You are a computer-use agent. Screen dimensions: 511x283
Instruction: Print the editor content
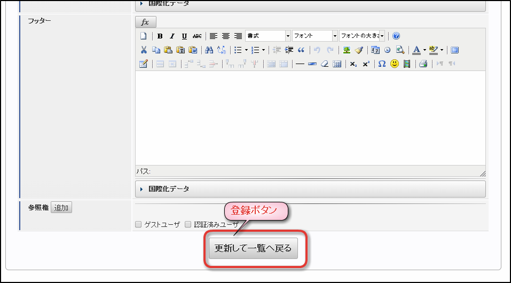coord(423,64)
